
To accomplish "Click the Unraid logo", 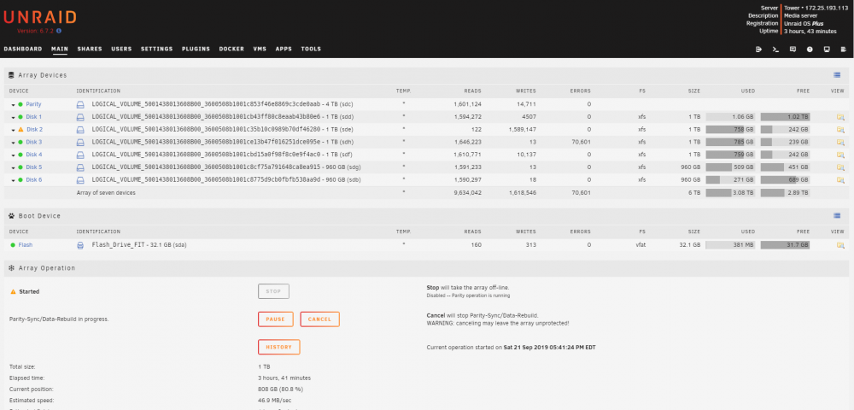I will tap(40, 17).
